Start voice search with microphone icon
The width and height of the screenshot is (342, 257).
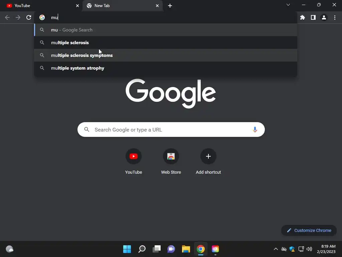tap(255, 130)
